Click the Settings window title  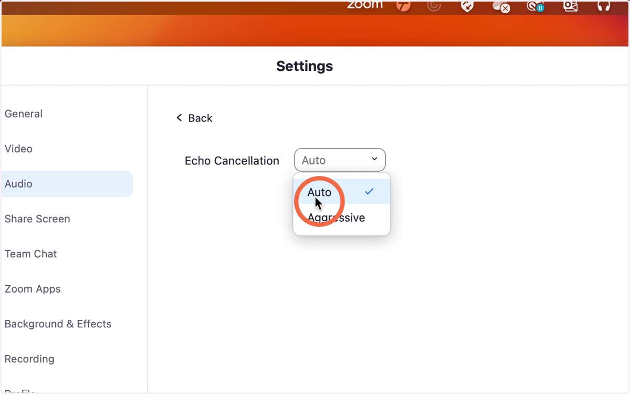[304, 66]
